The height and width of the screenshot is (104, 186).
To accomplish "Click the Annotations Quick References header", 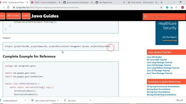I will coord(167,82).
